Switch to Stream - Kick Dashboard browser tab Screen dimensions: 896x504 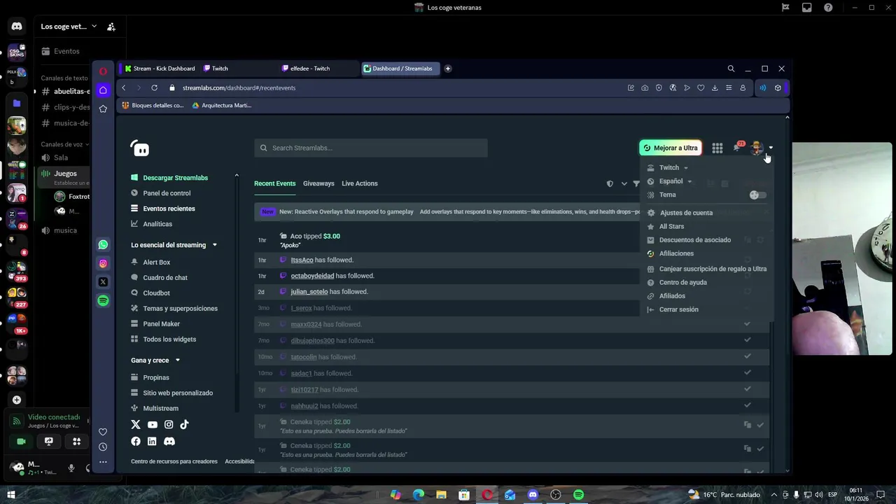tap(160, 69)
